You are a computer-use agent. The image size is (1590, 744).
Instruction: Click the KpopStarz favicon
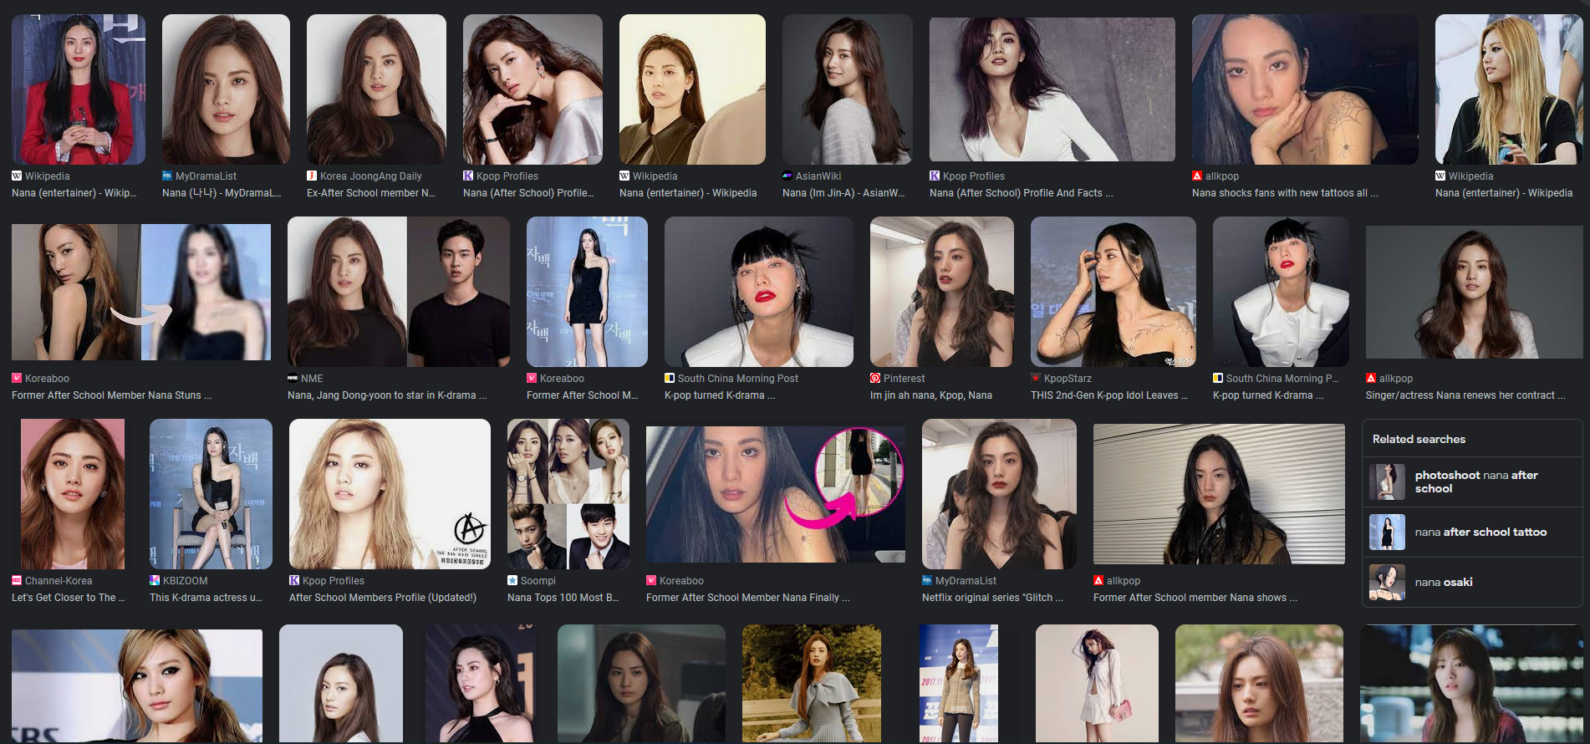1036,379
